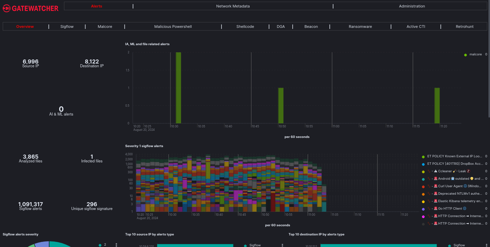Toggle Elastic Kibana telemetry legend entry

(x=454, y=201)
